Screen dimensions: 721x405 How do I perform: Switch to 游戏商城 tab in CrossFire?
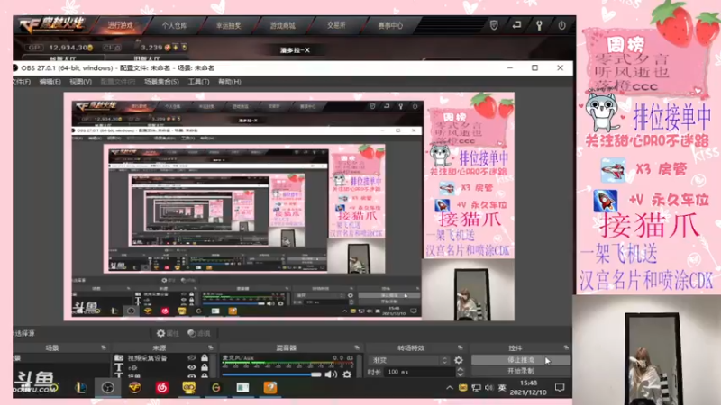click(282, 25)
